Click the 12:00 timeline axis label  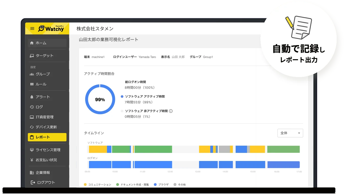[170, 172]
